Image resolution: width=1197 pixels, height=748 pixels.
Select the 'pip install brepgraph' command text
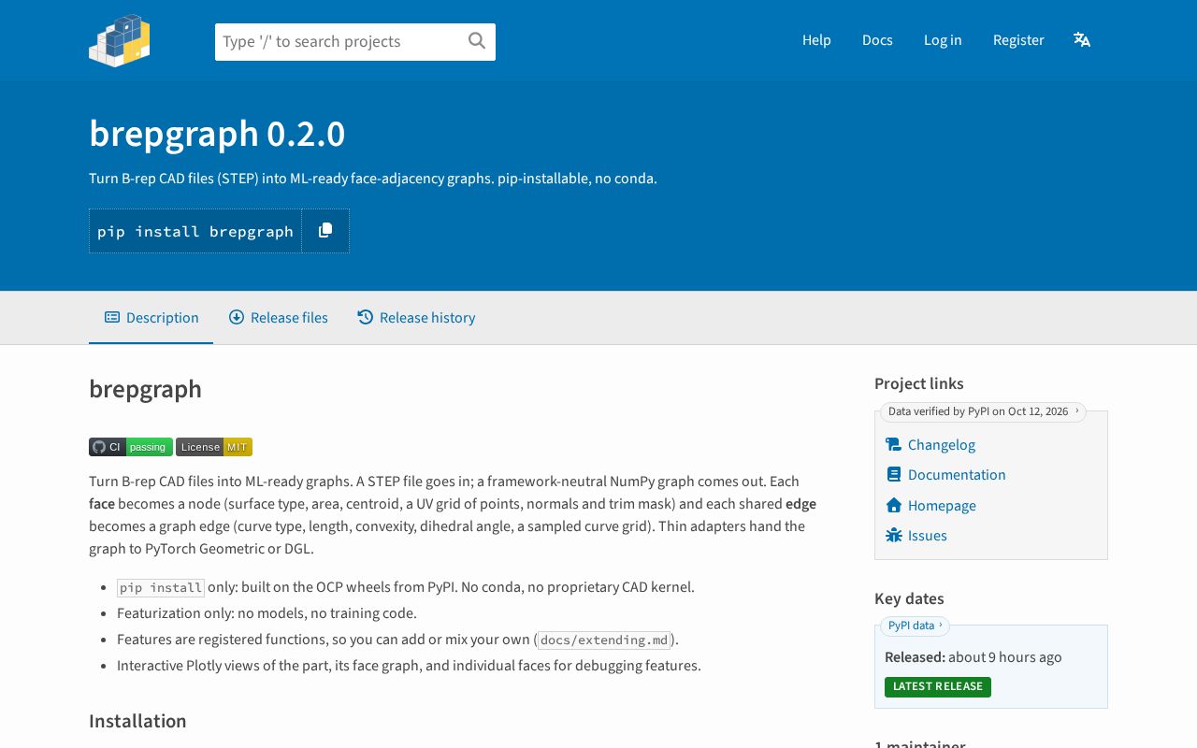195,231
